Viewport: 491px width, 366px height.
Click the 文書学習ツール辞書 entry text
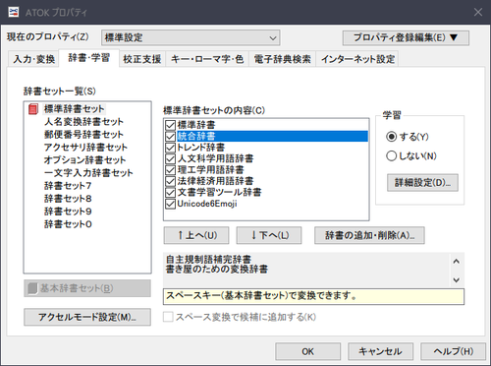[x=219, y=192]
